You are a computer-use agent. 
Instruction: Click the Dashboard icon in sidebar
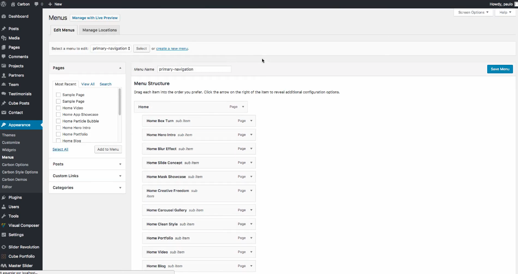tap(4, 16)
